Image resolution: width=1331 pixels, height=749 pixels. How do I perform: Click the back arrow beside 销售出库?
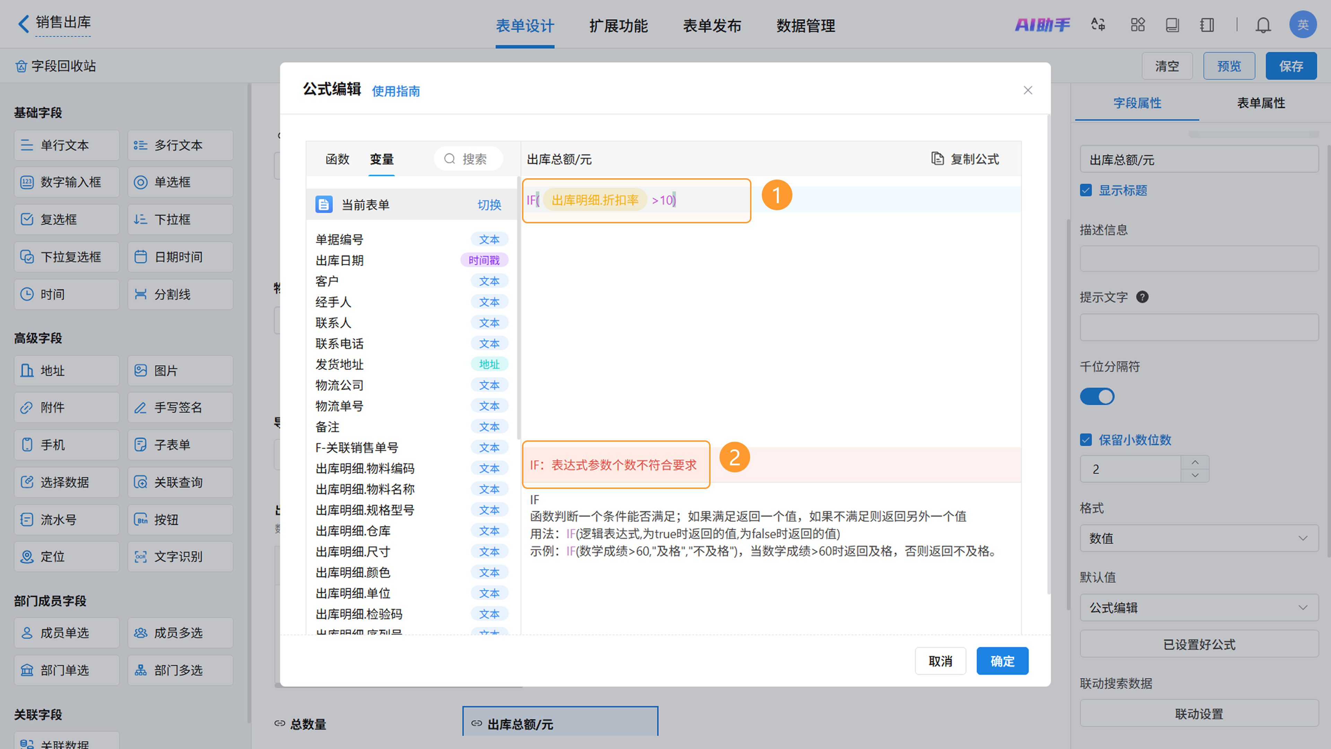click(x=23, y=23)
